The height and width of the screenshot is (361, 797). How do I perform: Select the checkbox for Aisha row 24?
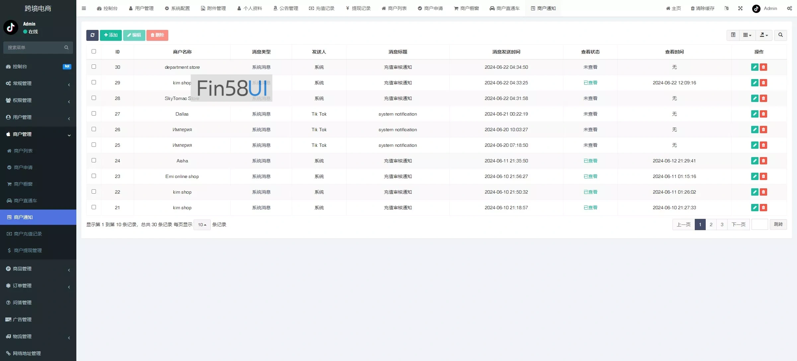tap(94, 160)
